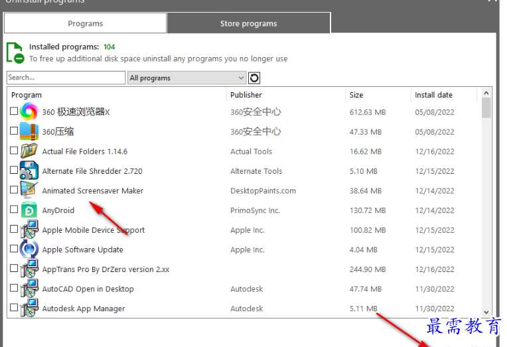Click the '38.64 MB' size value
This screenshot has width=507, height=347.
point(366,191)
